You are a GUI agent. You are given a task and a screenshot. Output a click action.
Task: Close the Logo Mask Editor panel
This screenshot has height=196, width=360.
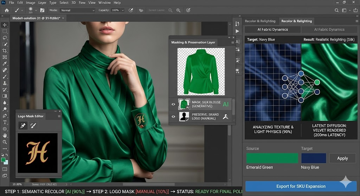click(60, 111)
